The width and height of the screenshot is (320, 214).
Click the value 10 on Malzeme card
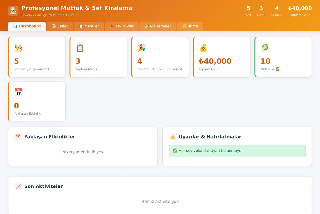[265, 61]
